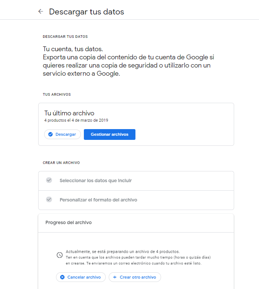Click the Descargar tus datos page title
259x289 pixels.
click(86, 12)
